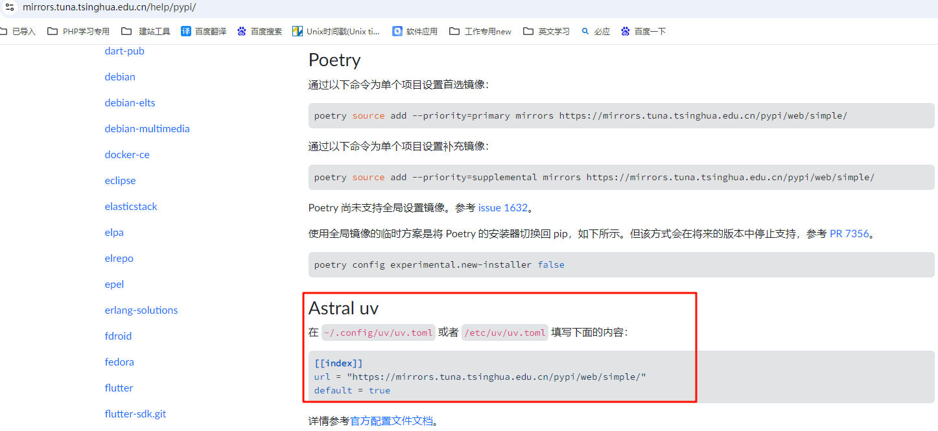The width and height of the screenshot is (938, 431).
Task: Open fedora sidebar link
Action: [119, 362]
